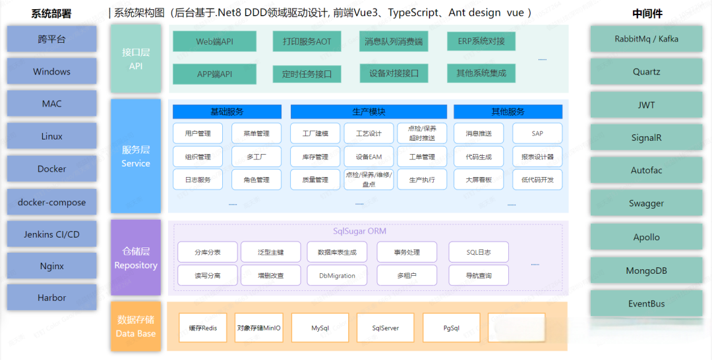The height and width of the screenshot is (360, 712).
Task: Click the Jenkins CI/CD box
Action: (51, 234)
